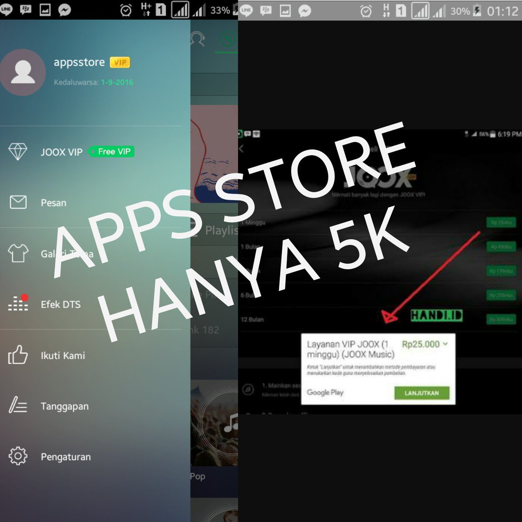Tap alarm clock icon in left phone status bar
522x522 pixels.
pyautogui.click(x=126, y=10)
